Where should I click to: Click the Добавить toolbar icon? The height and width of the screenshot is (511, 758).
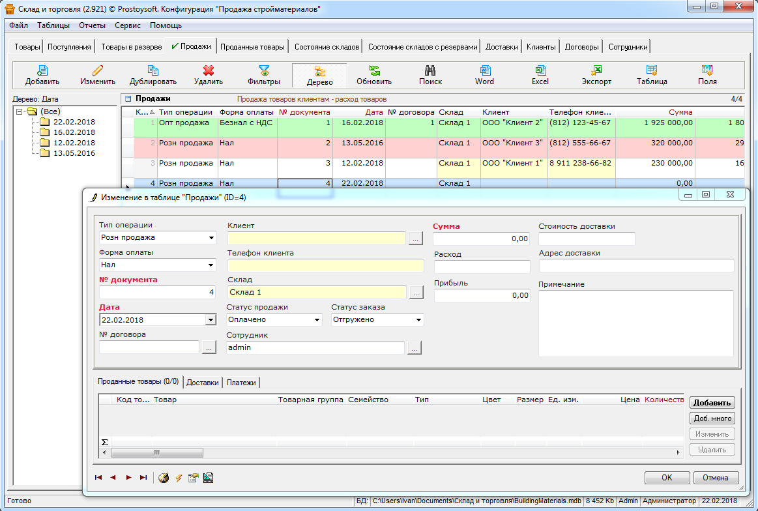(42, 70)
